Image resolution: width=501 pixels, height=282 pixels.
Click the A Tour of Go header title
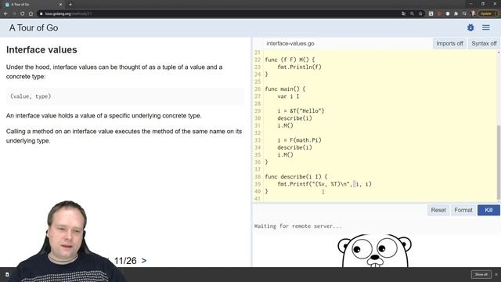(x=34, y=28)
